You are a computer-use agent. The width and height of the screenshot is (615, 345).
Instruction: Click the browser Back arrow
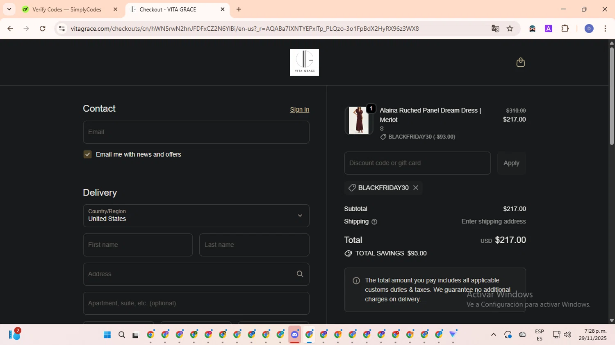click(10, 28)
